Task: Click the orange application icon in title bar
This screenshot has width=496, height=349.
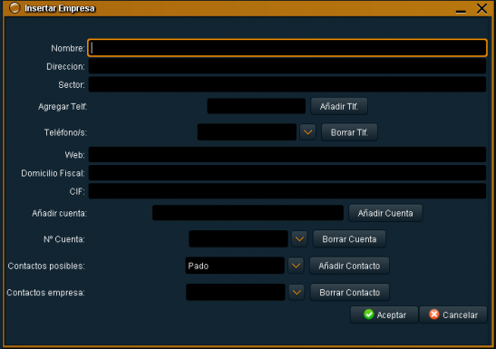Action: tap(15, 8)
